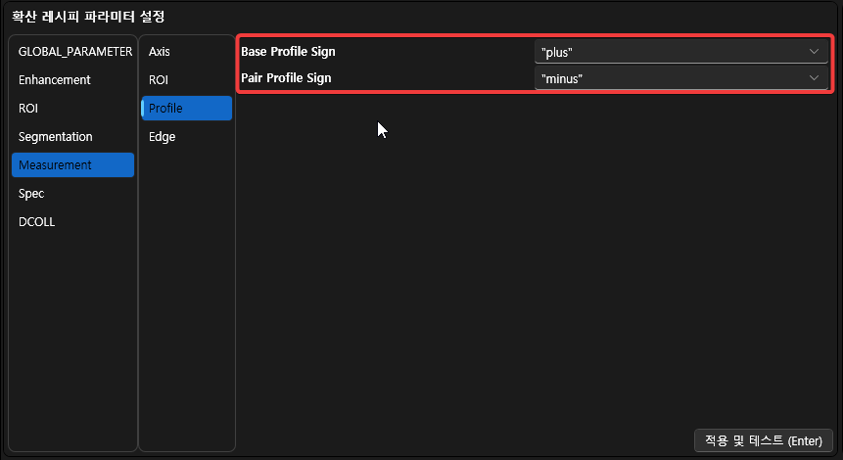The width and height of the screenshot is (843, 460).
Task: Click the 확산 레시피 파라미터 설정 title
Action: click(x=89, y=16)
